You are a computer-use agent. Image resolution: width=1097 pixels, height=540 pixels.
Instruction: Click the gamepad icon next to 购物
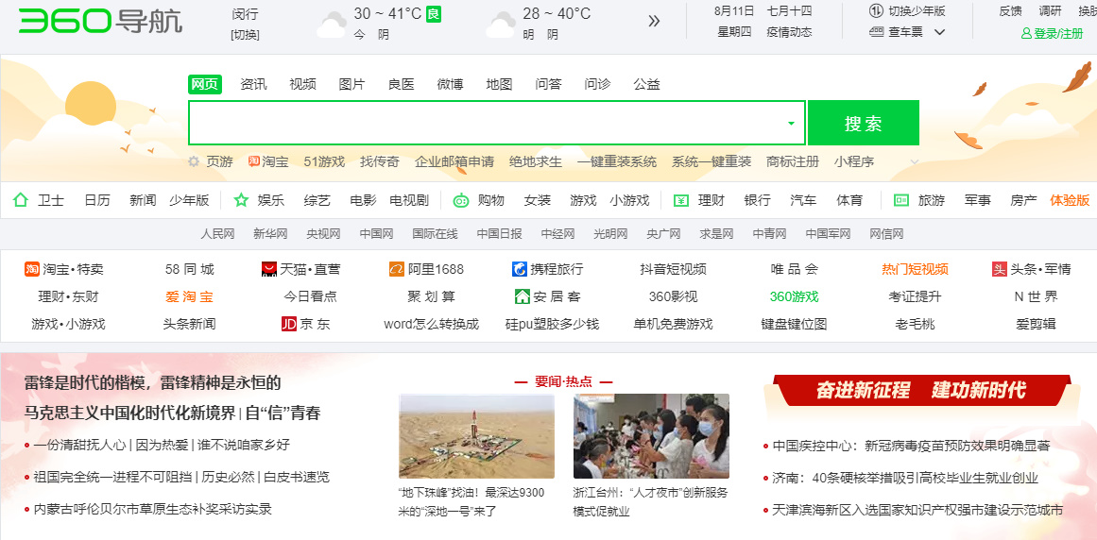pos(461,200)
